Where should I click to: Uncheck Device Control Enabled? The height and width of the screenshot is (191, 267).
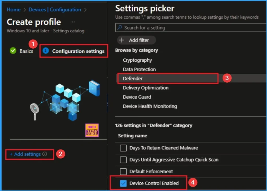[123, 183]
